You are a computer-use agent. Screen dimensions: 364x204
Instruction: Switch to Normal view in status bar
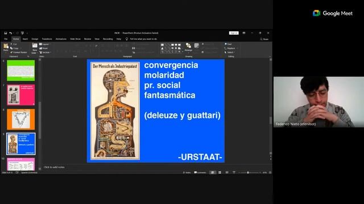click(212, 172)
